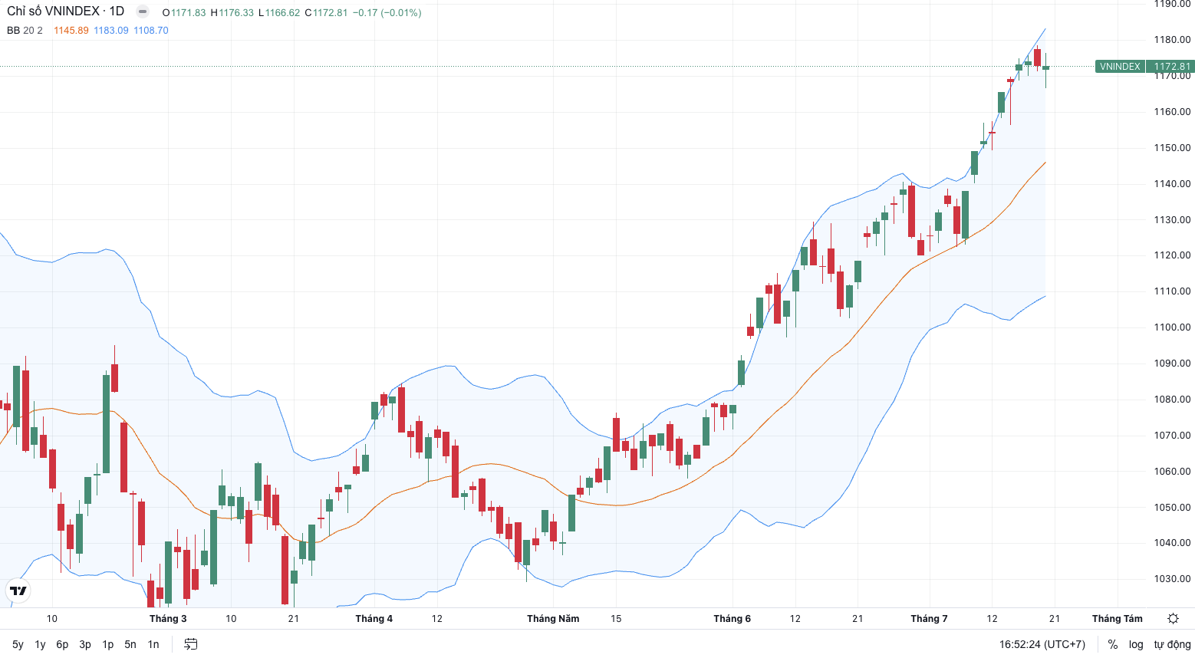Image resolution: width=1195 pixels, height=658 pixels.
Task: Click the Tháng 3 time axis label
Action: (x=168, y=619)
